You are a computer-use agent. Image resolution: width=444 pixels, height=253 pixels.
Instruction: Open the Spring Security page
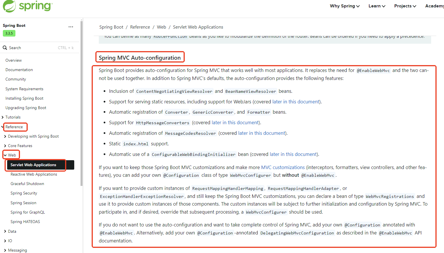click(x=24, y=193)
